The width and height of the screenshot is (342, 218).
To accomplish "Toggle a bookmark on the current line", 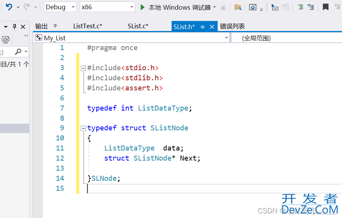I will coord(326,7).
